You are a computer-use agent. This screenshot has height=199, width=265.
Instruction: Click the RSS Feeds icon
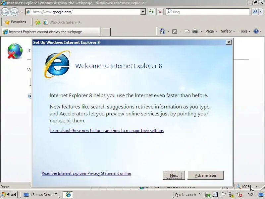pos(175,31)
